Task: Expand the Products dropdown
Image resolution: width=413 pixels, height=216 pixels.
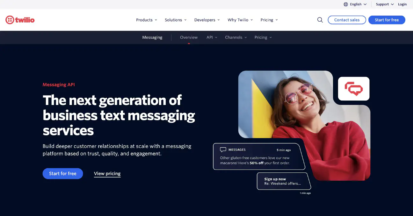Action: (x=147, y=20)
